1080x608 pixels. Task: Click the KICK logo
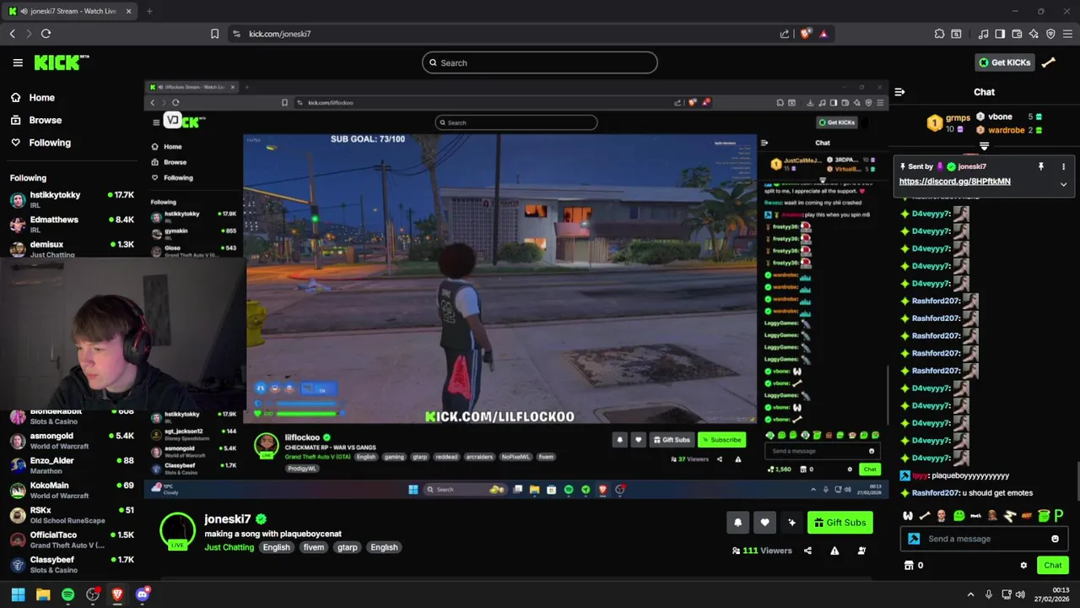coord(61,62)
